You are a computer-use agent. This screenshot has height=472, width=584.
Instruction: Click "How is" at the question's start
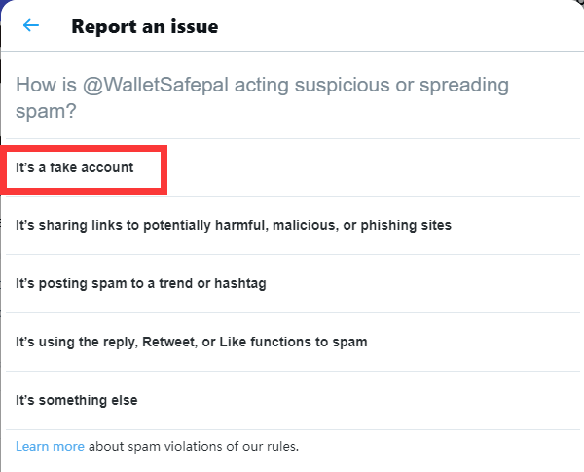(42, 85)
